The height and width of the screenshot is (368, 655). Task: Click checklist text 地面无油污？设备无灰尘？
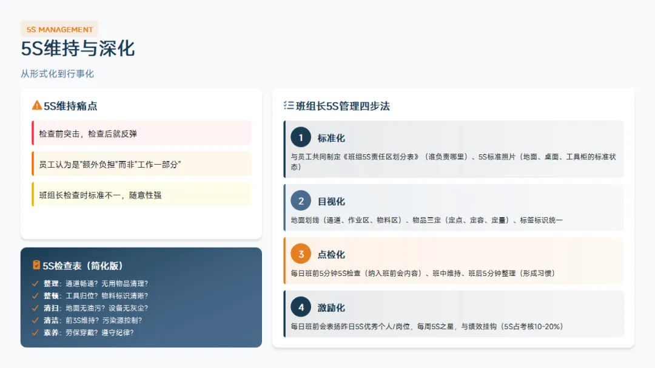coord(107,308)
